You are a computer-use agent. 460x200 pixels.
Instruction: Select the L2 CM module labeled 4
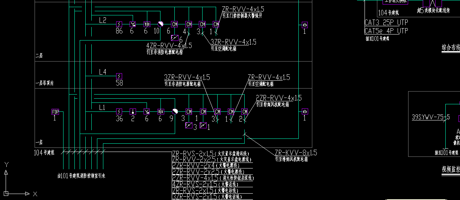189,24
